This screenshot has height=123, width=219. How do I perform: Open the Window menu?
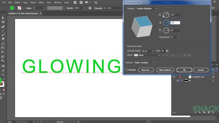point(57,2)
